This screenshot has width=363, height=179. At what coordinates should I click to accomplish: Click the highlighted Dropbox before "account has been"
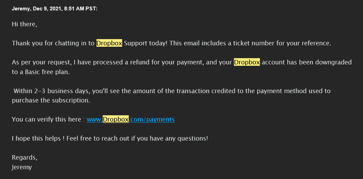(247, 62)
